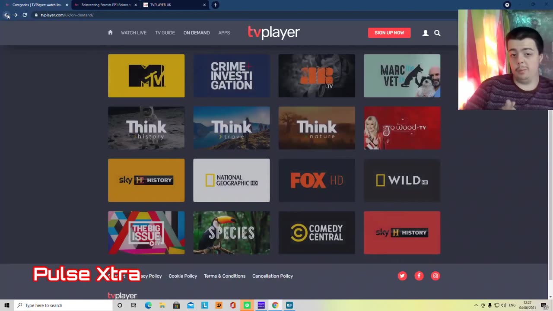Screen dimensions: 553x311
Task: Open a new browser tab
Action: coord(215,5)
